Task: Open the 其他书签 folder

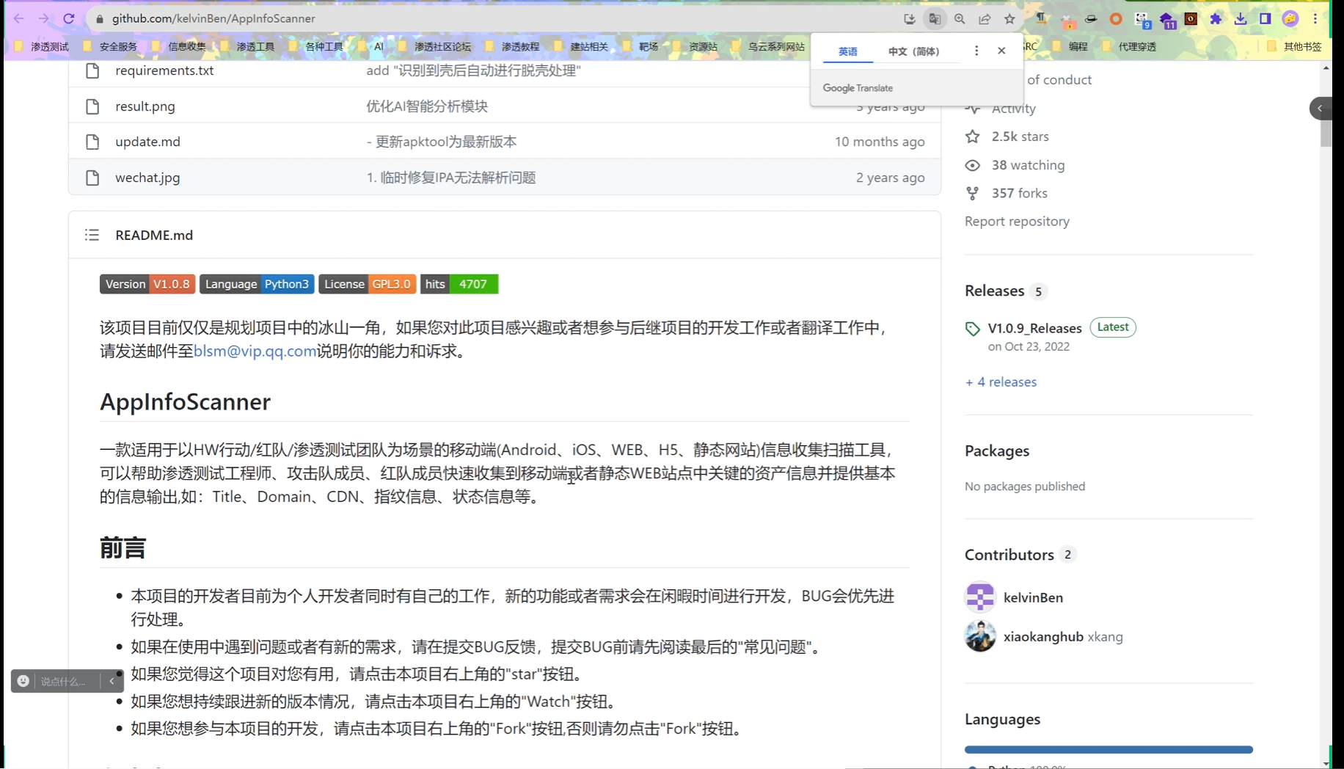Action: coord(1294,46)
